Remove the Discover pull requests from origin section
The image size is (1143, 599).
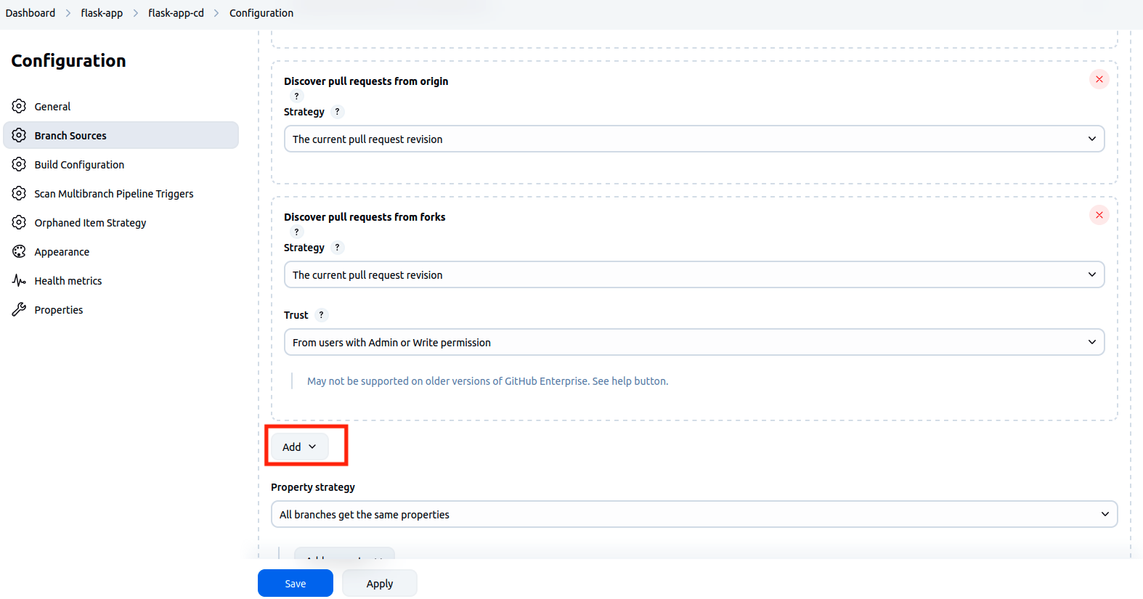(x=1099, y=79)
